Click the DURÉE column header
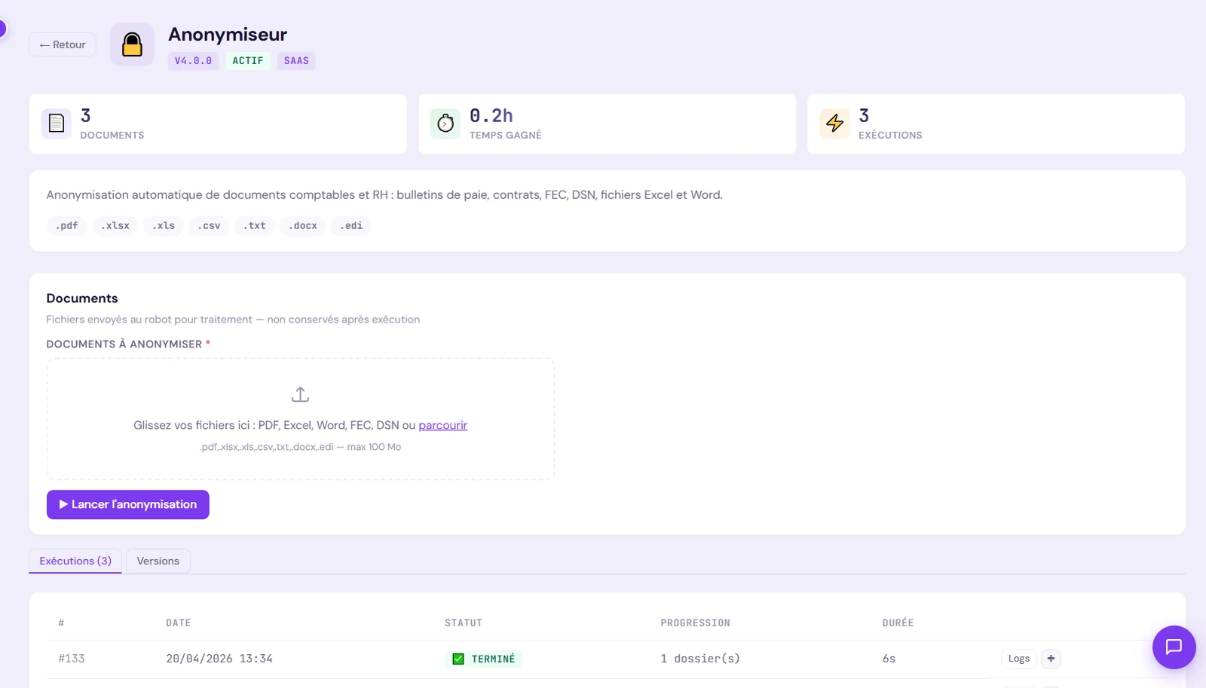The width and height of the screenshot is (1206, 688). [898, 623]
